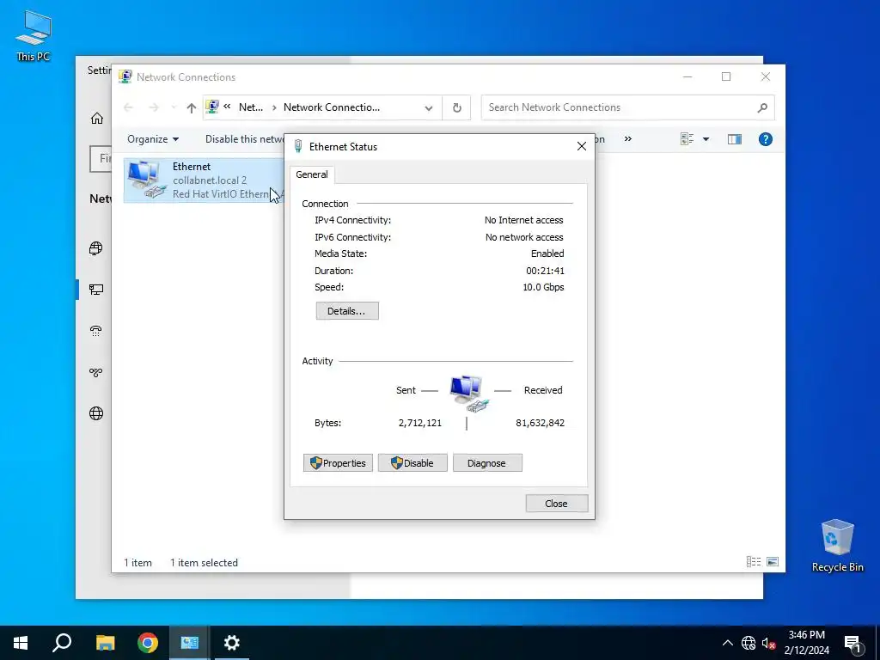Open Details in Ethernet Status dialog
This screenshot has width=880, height=660.
point(347,311)
